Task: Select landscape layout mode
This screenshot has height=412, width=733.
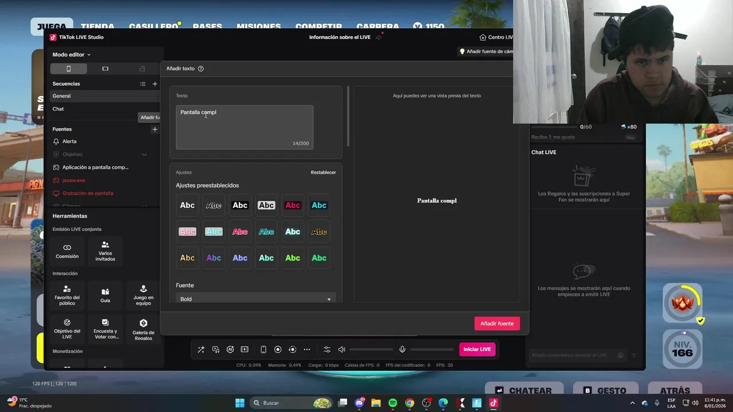Action: point(105,69)
